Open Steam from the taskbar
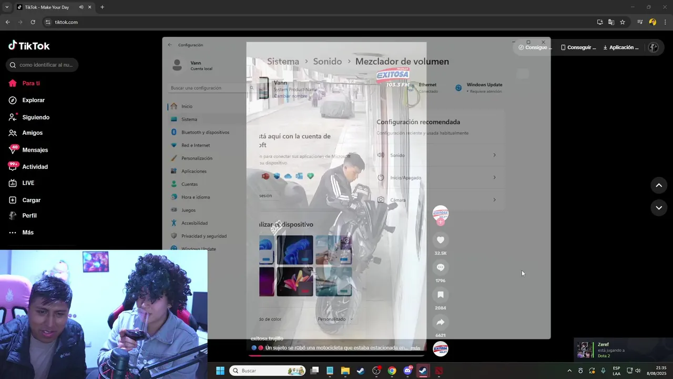673x379 pixels. click(361, 371)
